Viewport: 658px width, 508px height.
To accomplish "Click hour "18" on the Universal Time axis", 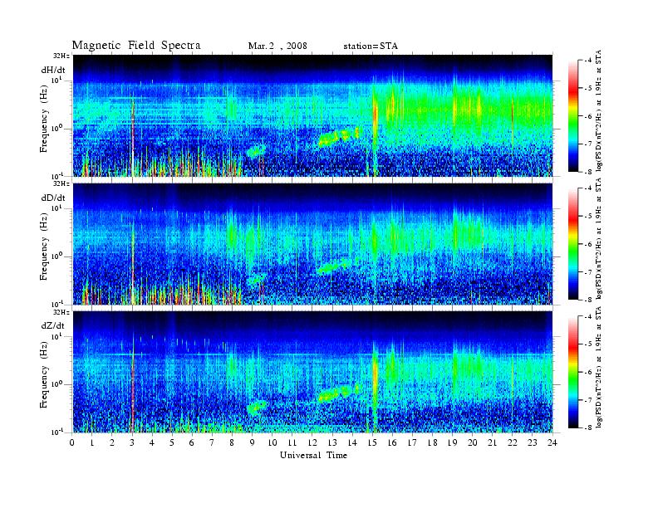I will pyautogui.click(x=432, y=442).
